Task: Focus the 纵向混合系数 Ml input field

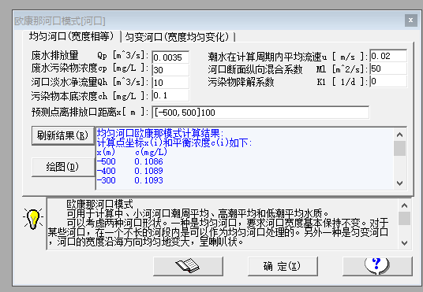Action: [x=388, y=68]
